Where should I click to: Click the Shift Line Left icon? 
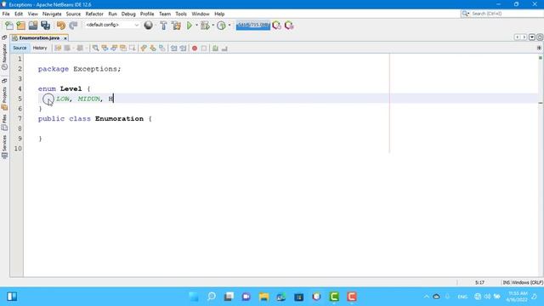click(x=173, y=48)
